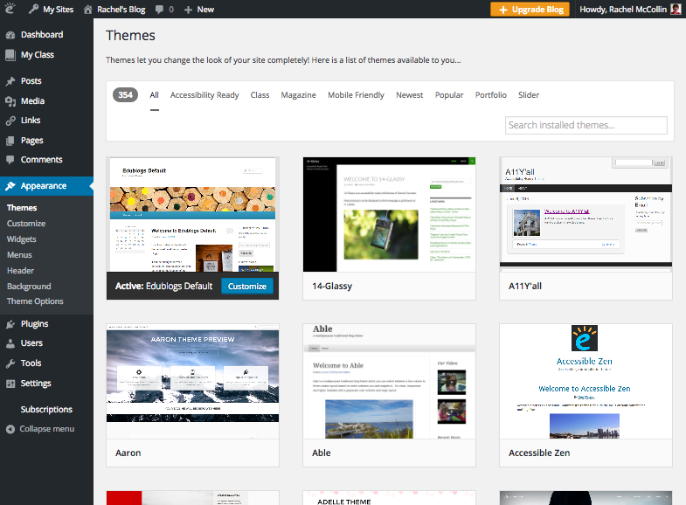Open Background submenu item
This screenshot has width=686, height=505.
point(29,287)
